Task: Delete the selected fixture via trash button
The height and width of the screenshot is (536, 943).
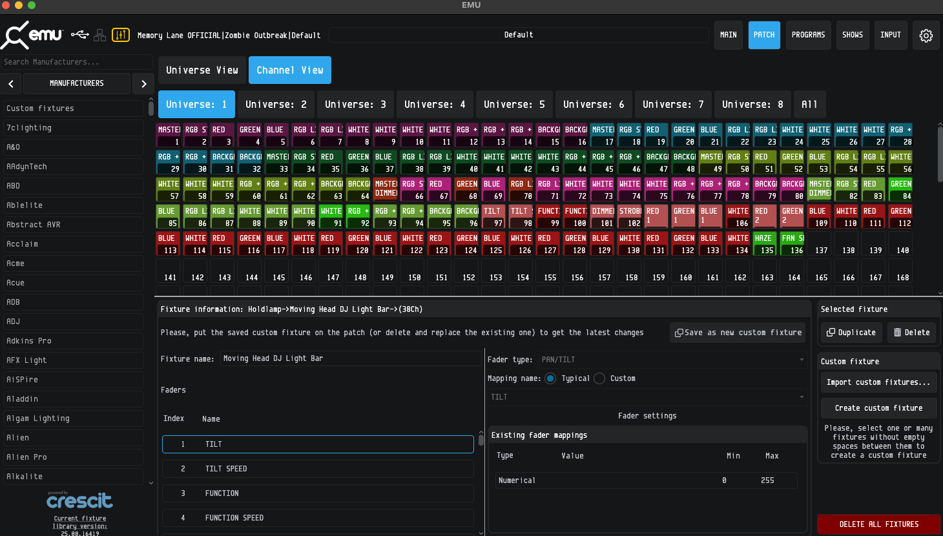Action: coord(911,333)
